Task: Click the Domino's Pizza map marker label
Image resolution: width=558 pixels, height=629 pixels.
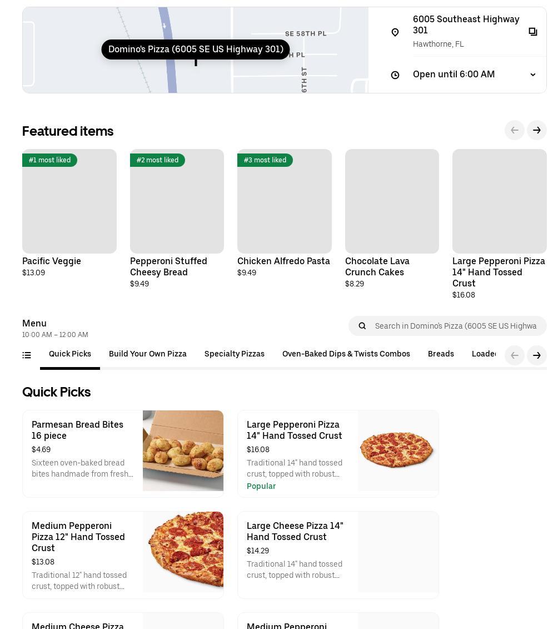Action: click(x=196, y=49)
